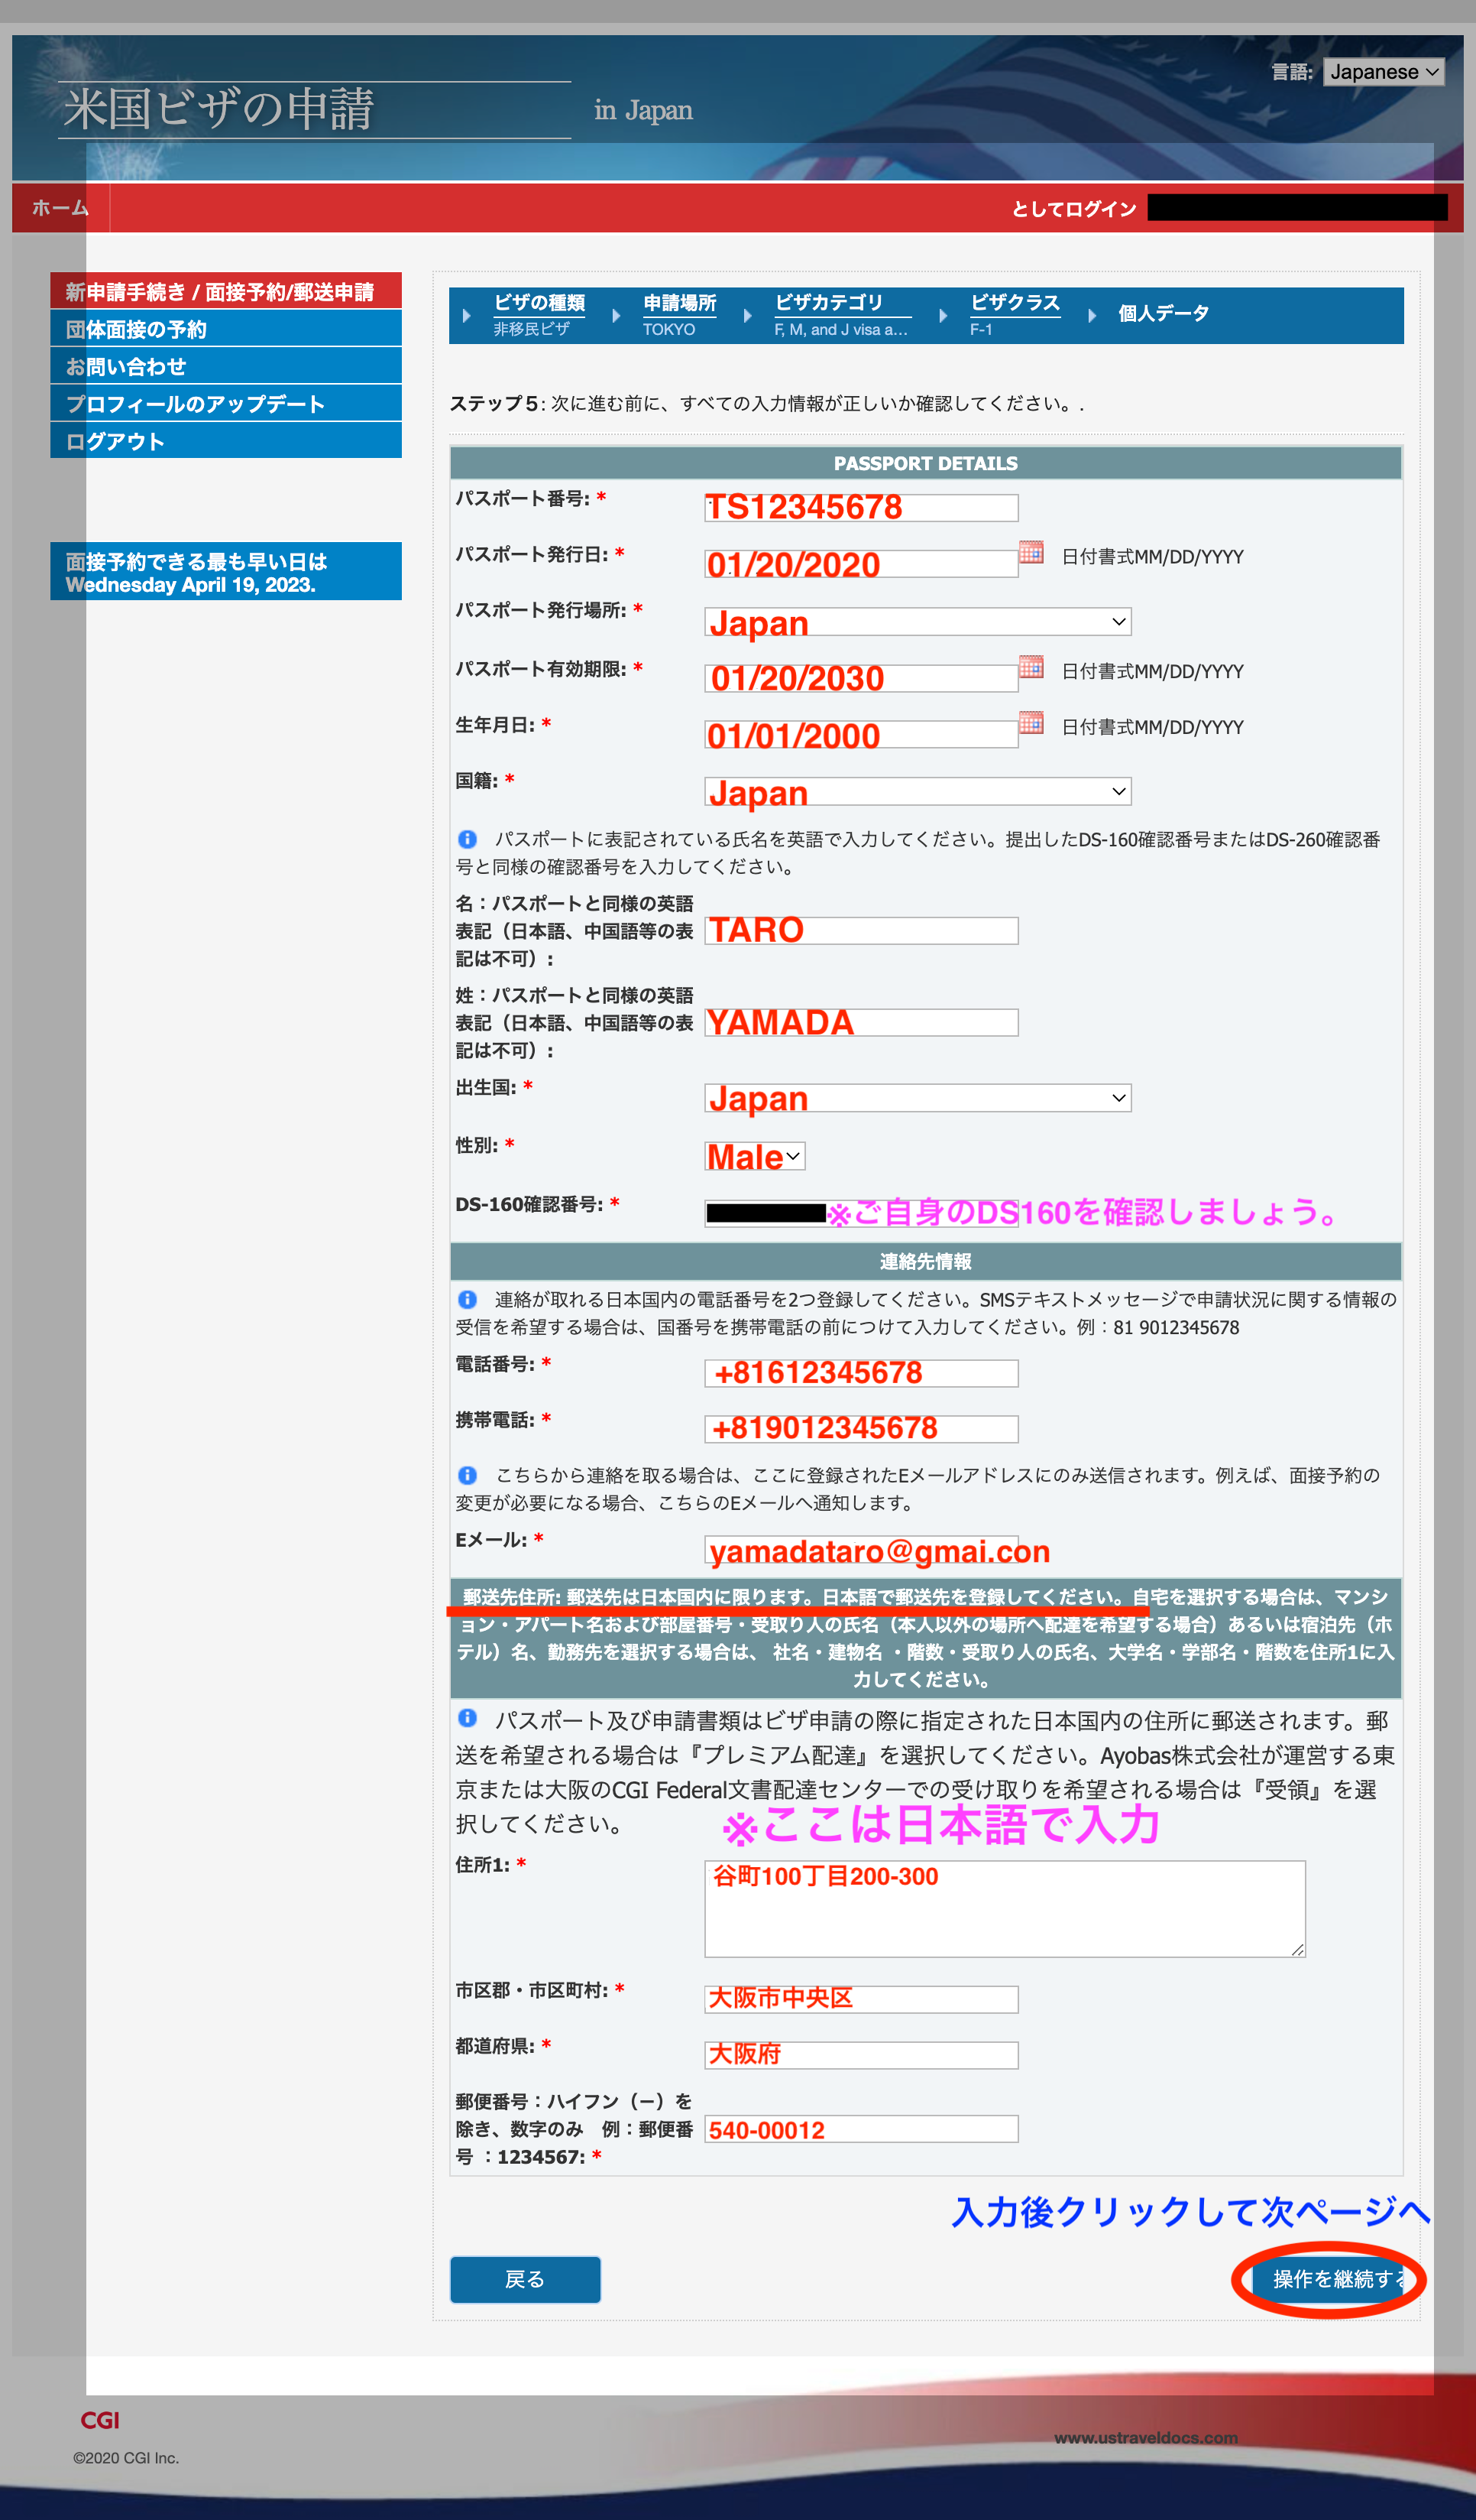Click info icon beside passport name instructions
The height and width of the screenshot is (2520, 1476).
click(x=467, y=839)
